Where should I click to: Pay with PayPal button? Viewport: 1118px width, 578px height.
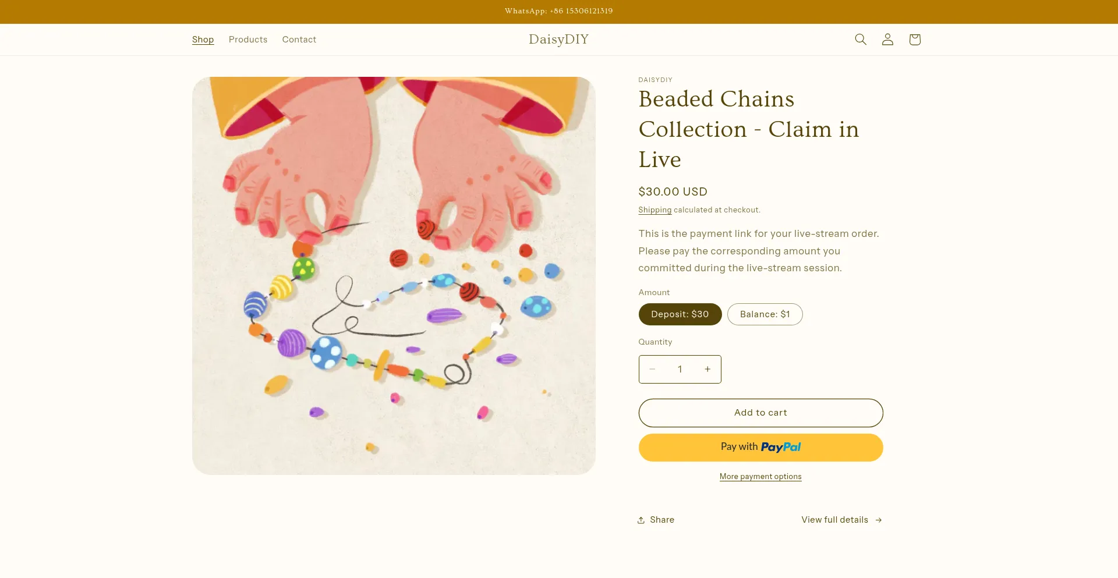pos(760,448)
